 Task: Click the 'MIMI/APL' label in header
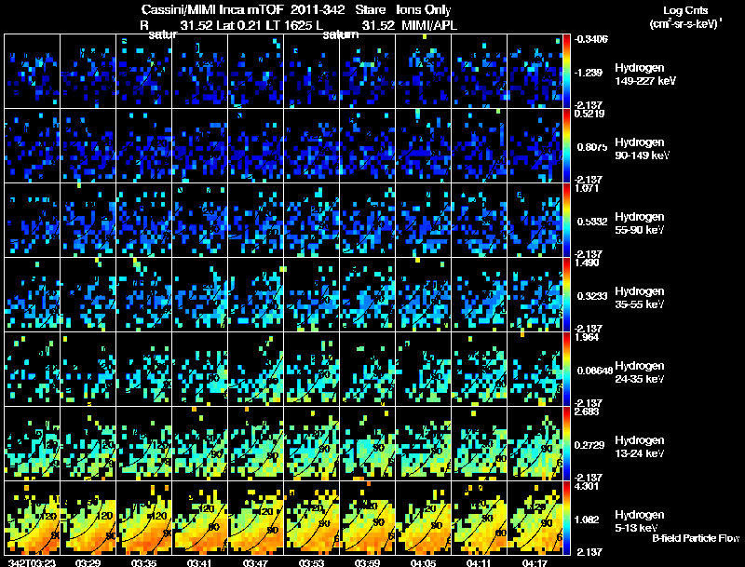click(x=429, y=25)
